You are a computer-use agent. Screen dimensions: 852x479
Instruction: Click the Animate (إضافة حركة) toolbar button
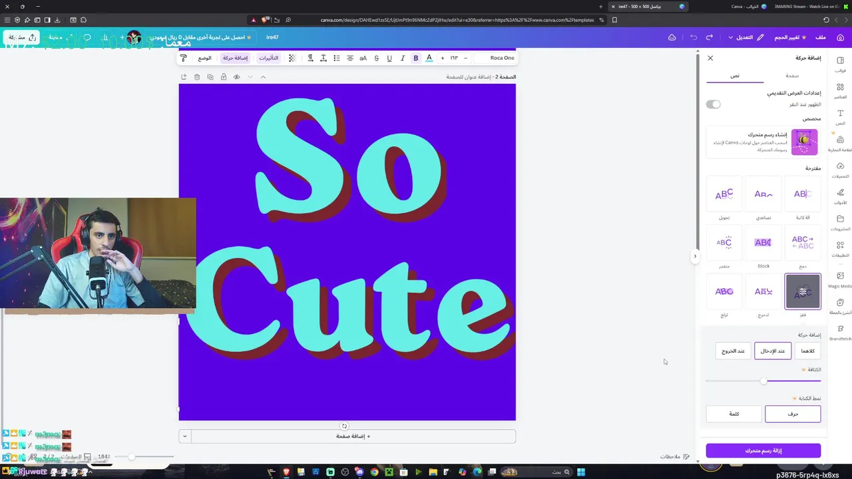pyautogui.click(x=235, y=58)
